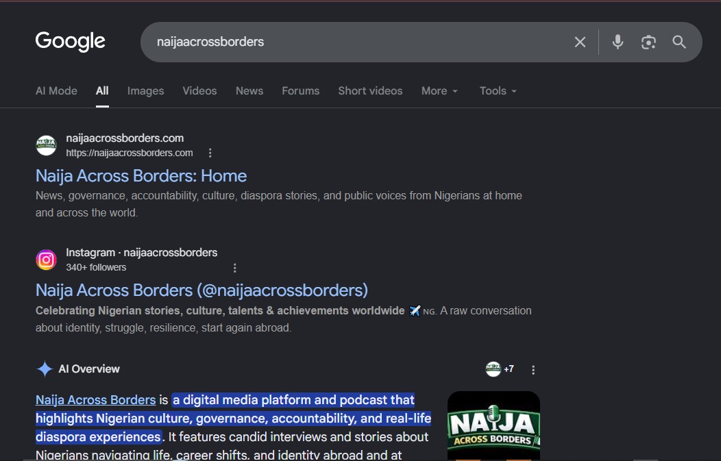
Task: Click the 340+ followers text
Action: coord(96,267)
